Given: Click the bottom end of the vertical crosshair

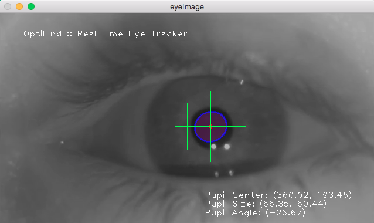Looking at the screenshot, I should [x=210, y=161].
